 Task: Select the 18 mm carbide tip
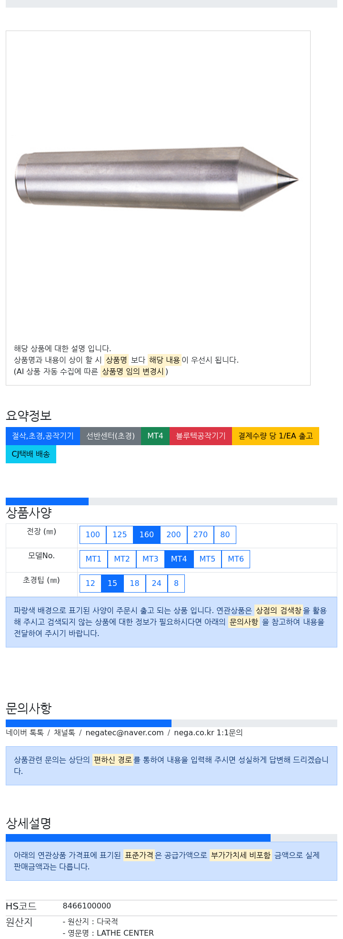pyautogui.click(x=135, y=584)
